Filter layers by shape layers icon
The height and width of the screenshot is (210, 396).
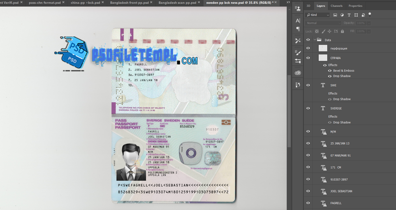click(x=356, y=15)
